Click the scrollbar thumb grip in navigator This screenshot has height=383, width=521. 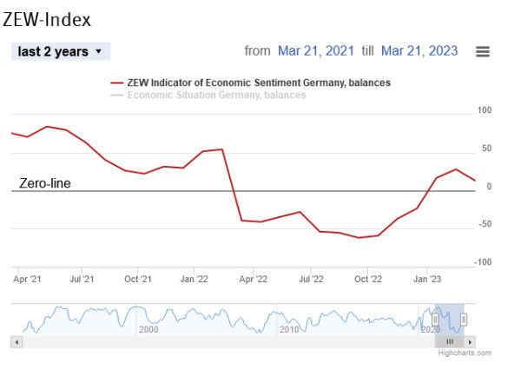pyautogui.click(x=450, y=342)
